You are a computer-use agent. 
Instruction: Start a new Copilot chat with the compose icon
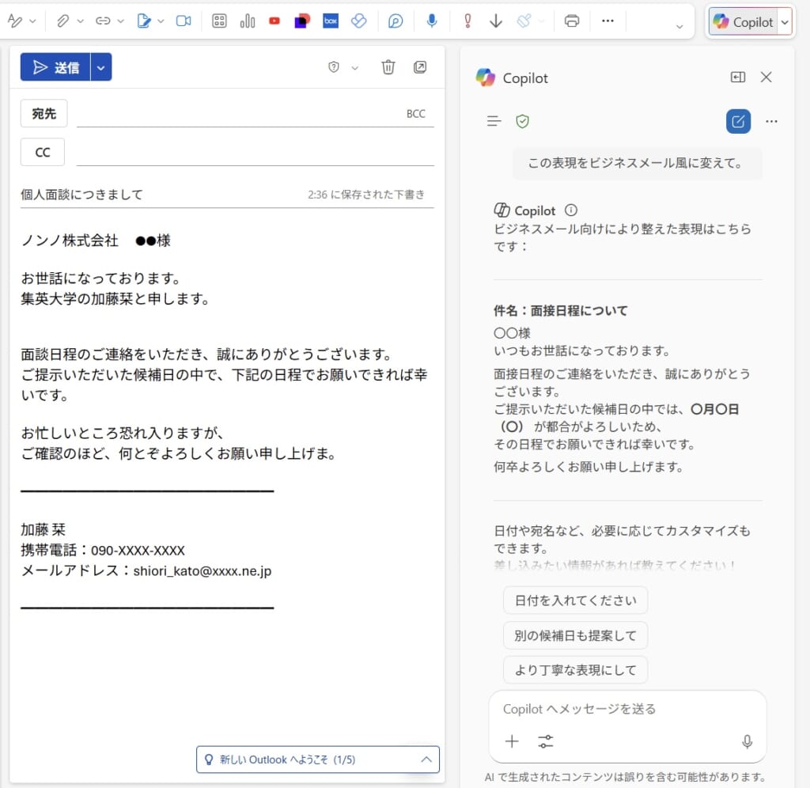tap(738, 121)
